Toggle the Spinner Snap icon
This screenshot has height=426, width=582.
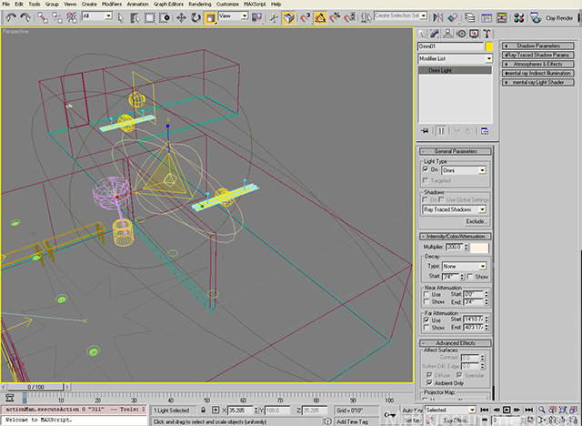(349, 17)
